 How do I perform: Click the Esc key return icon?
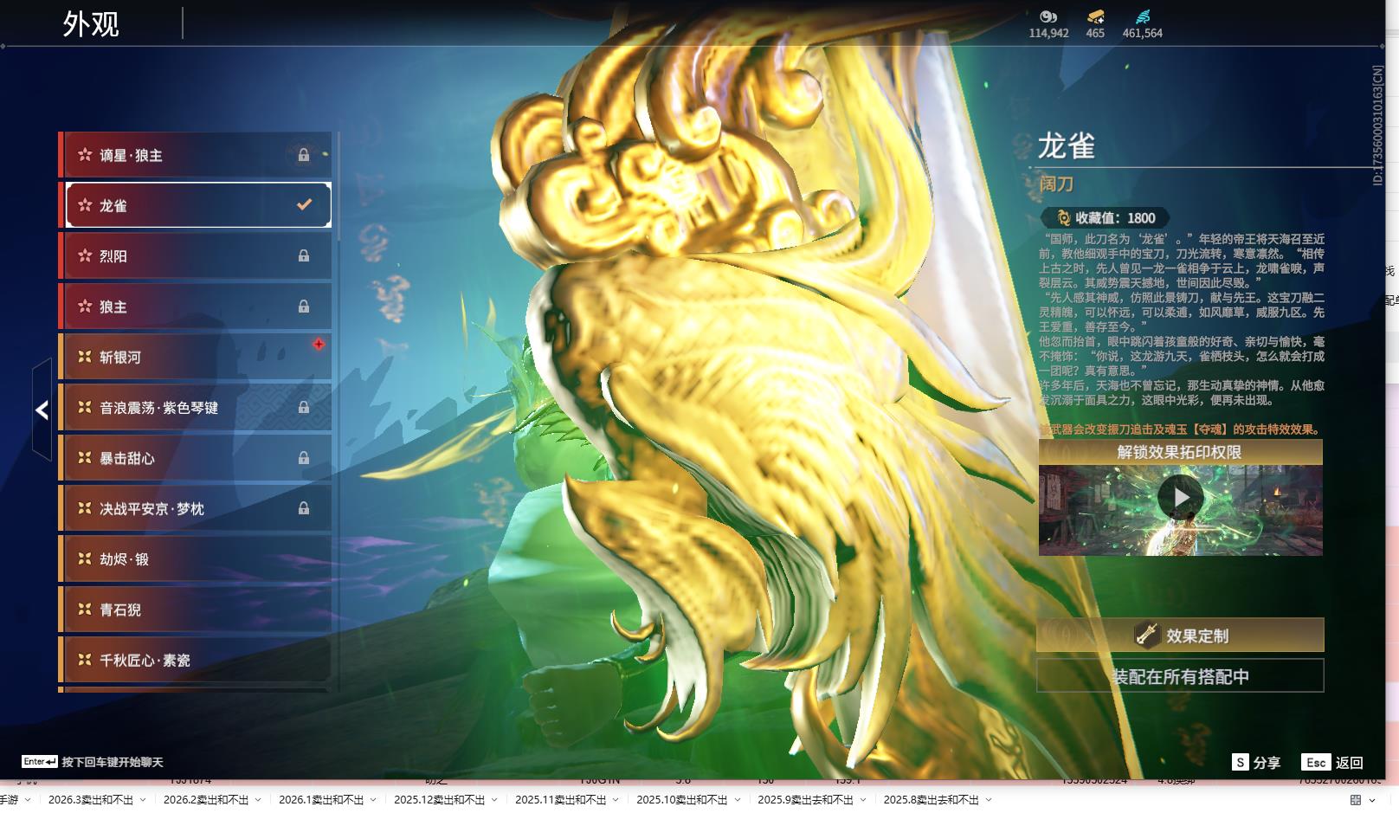1316,762
